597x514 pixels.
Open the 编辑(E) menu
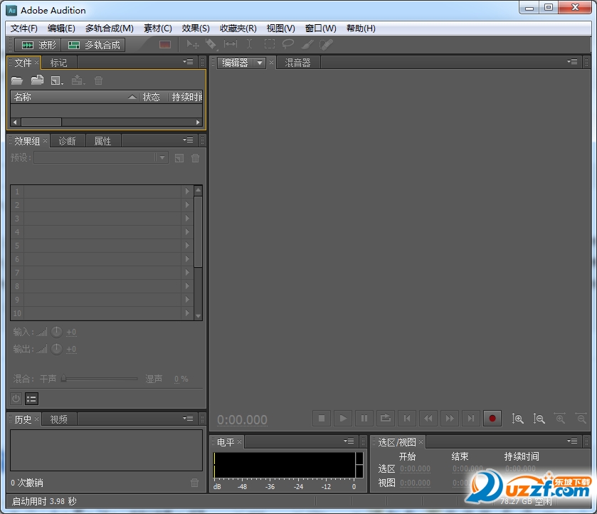pos(61,28)
